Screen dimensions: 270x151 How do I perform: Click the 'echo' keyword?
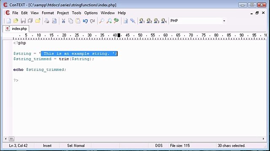point(18,70)
